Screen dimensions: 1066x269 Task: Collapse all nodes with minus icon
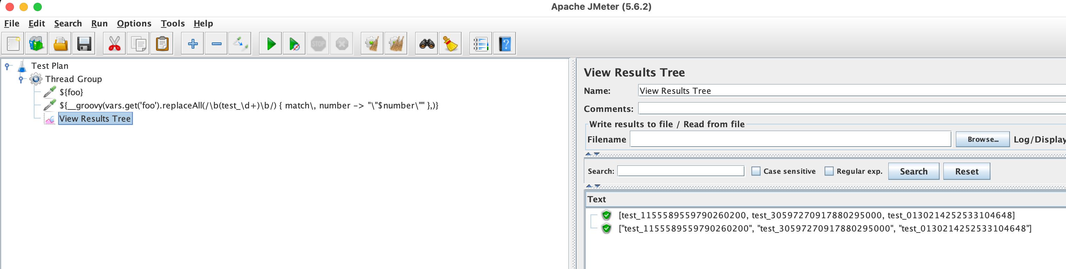tap(216, 44)
